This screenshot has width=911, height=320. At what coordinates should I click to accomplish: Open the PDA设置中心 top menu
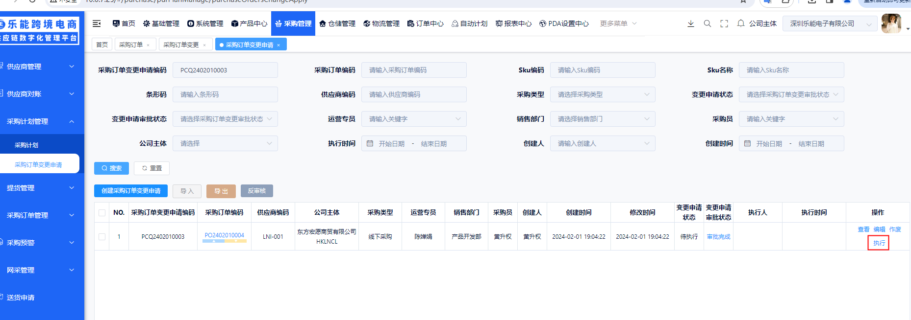click(x=564, y=23)
